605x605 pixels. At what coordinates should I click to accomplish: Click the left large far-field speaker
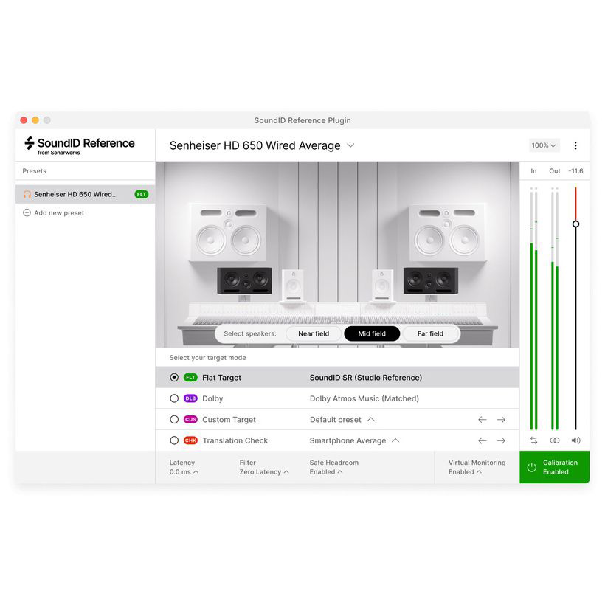click(x=229, y=232)
